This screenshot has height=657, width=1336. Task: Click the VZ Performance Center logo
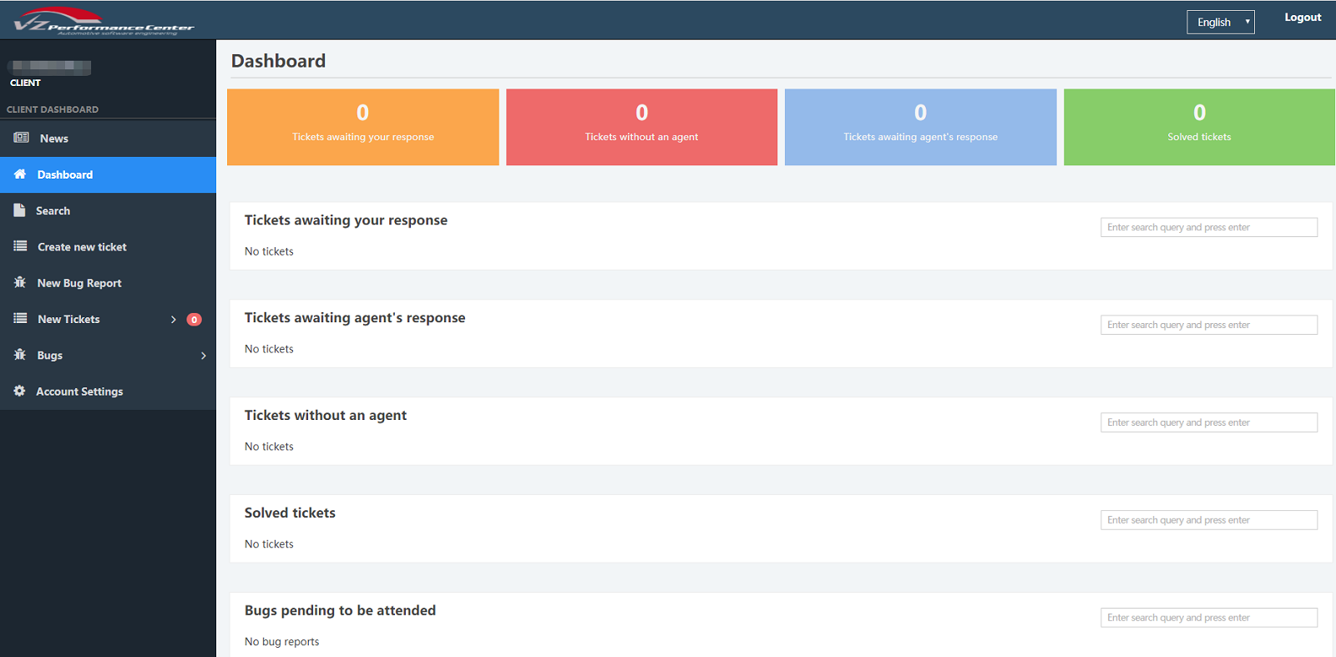(x=104, y=21)
